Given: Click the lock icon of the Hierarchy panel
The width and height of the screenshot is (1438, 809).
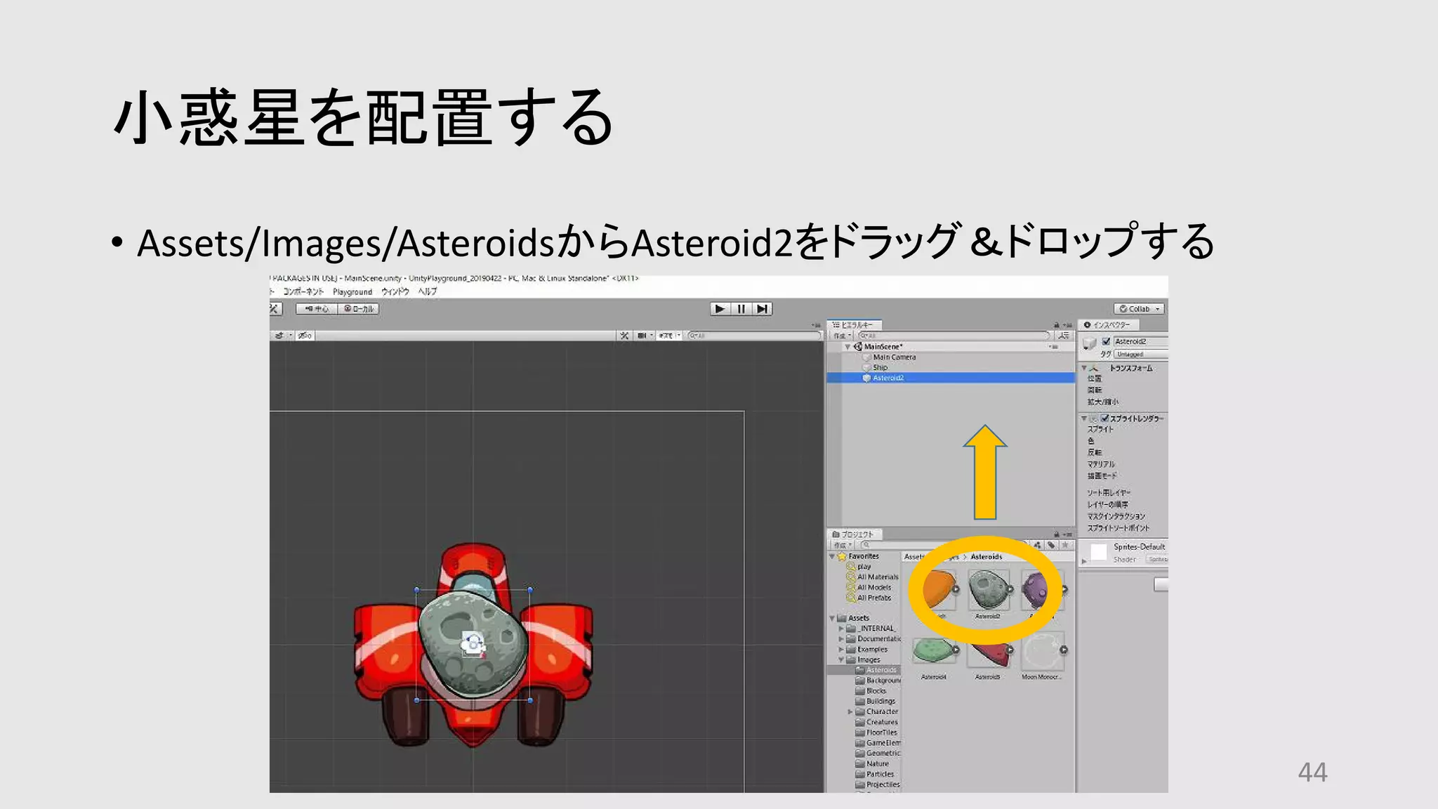Looking at the screenshot, I should (1056, 325).
